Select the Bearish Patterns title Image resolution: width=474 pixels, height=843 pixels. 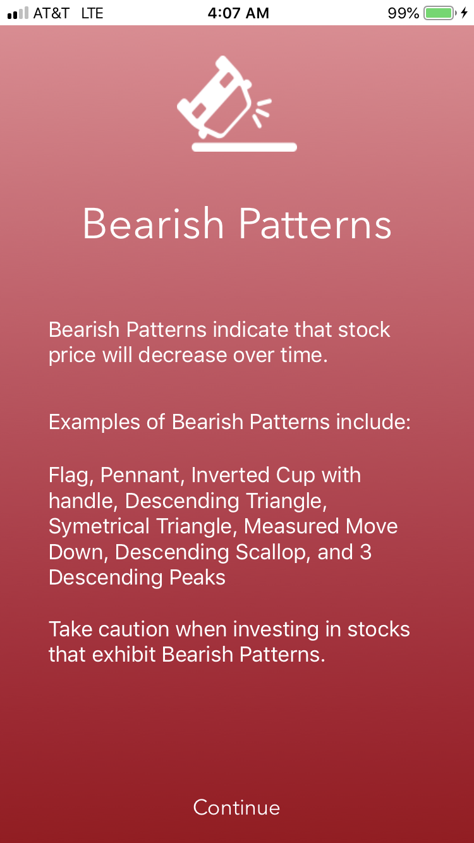click(236, 223)
